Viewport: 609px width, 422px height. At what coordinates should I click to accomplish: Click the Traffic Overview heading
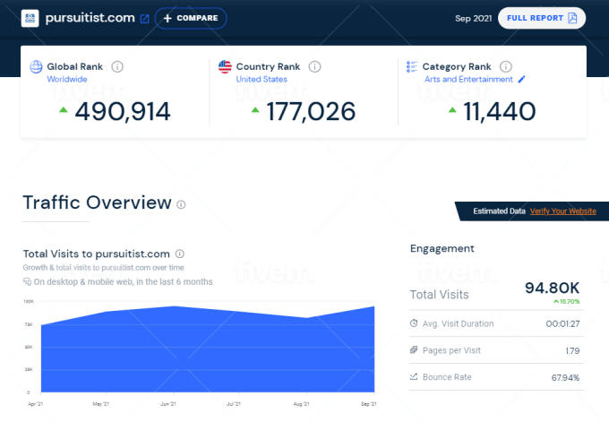pos(97,202)
